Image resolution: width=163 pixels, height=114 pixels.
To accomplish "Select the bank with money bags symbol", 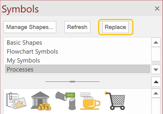I will [41, 101].
